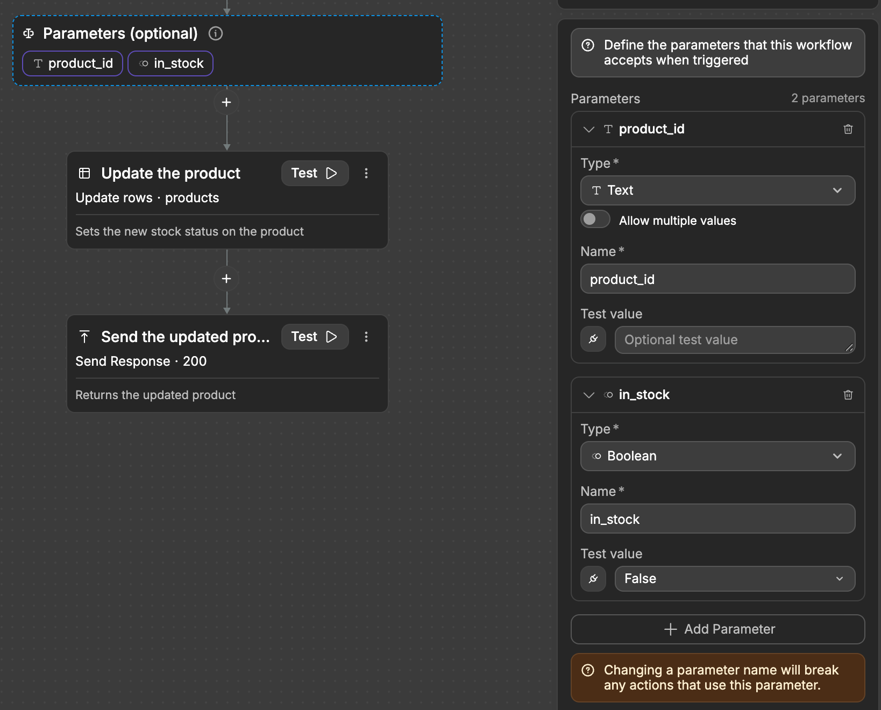Click the "Update rows · products" subtitle

coord(147,198)
